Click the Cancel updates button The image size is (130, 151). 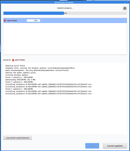point(115,146)
